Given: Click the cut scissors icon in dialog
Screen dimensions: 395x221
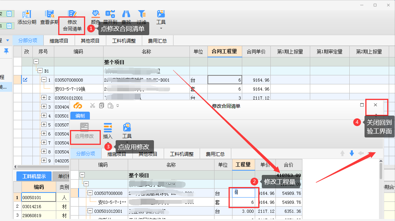Looking at the screenshot, I should pos(93,106).
